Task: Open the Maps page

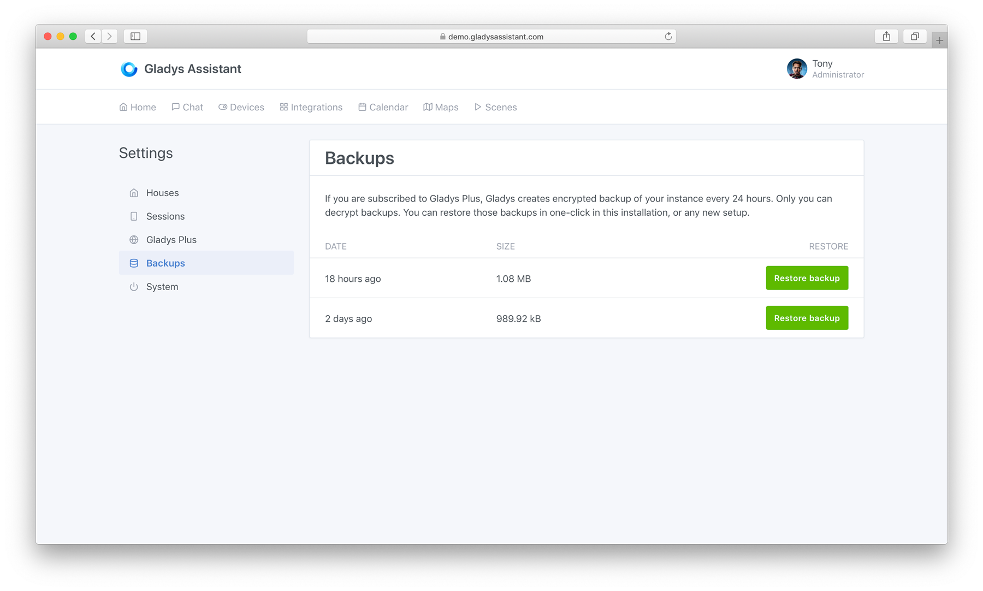Action: [x=441, y=107]
